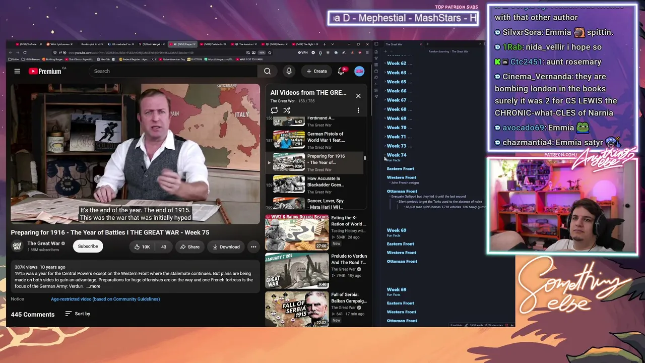The height and width of the screenshot is (363, 645).
Task: Reload the page in the browser
Action: click(x=25, y=52)
